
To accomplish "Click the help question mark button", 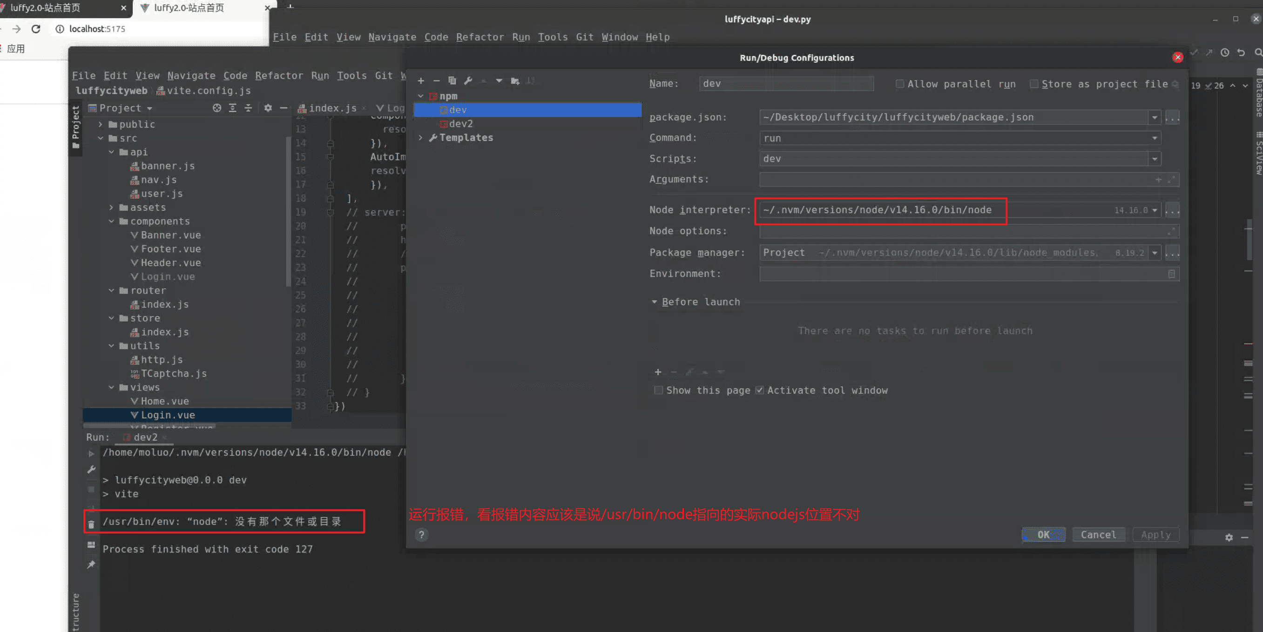I will point(421,534).
